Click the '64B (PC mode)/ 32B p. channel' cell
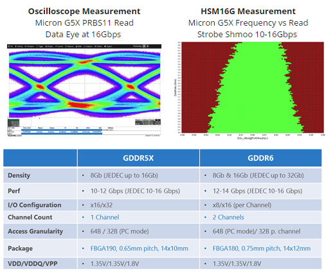 260,231
